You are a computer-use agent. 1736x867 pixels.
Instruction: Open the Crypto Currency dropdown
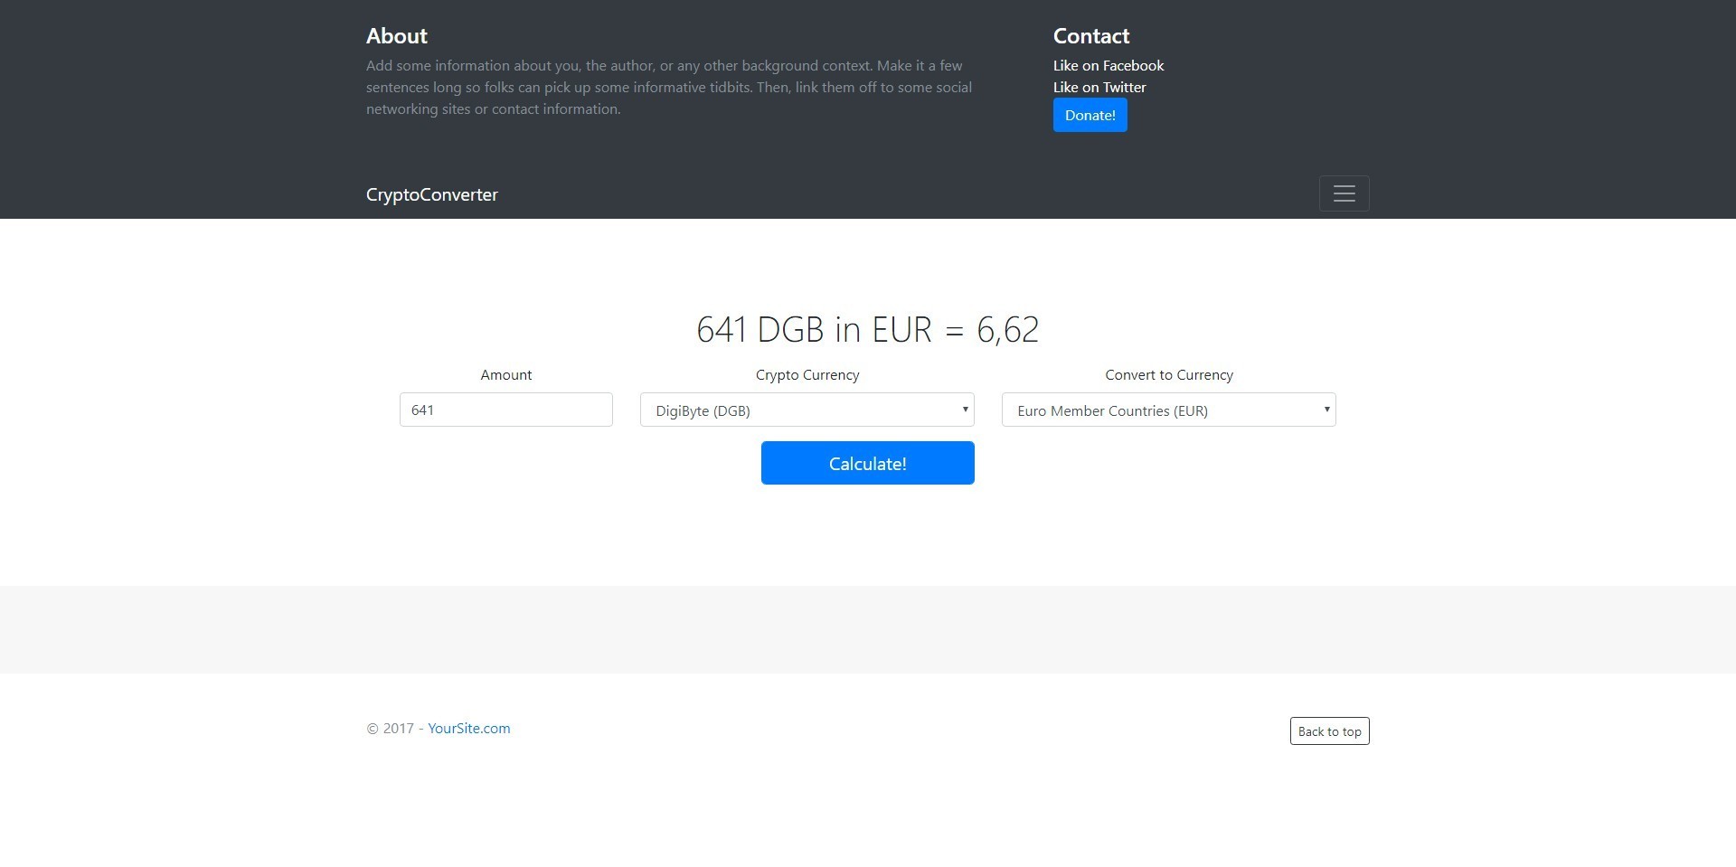click(x=807, y=410)
